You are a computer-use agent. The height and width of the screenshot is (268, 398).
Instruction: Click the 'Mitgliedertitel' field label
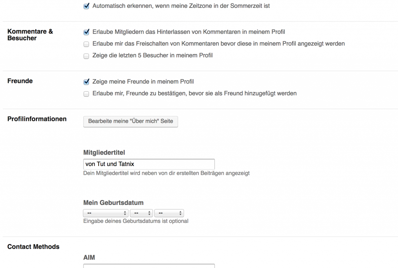coord(104,153)
